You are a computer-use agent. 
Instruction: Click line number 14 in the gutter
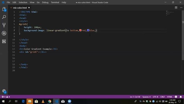(14, 52)
